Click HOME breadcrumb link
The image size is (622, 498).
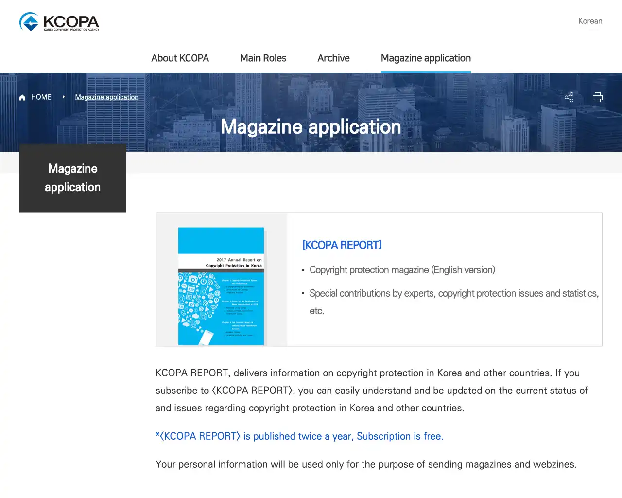[x=41, y=97]
